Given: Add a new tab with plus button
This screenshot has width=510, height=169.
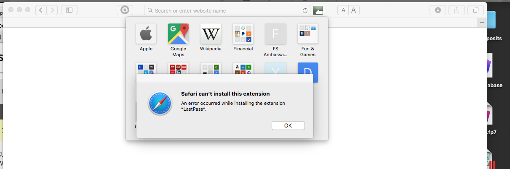Looking at the screenshot, I should [482, 23].
